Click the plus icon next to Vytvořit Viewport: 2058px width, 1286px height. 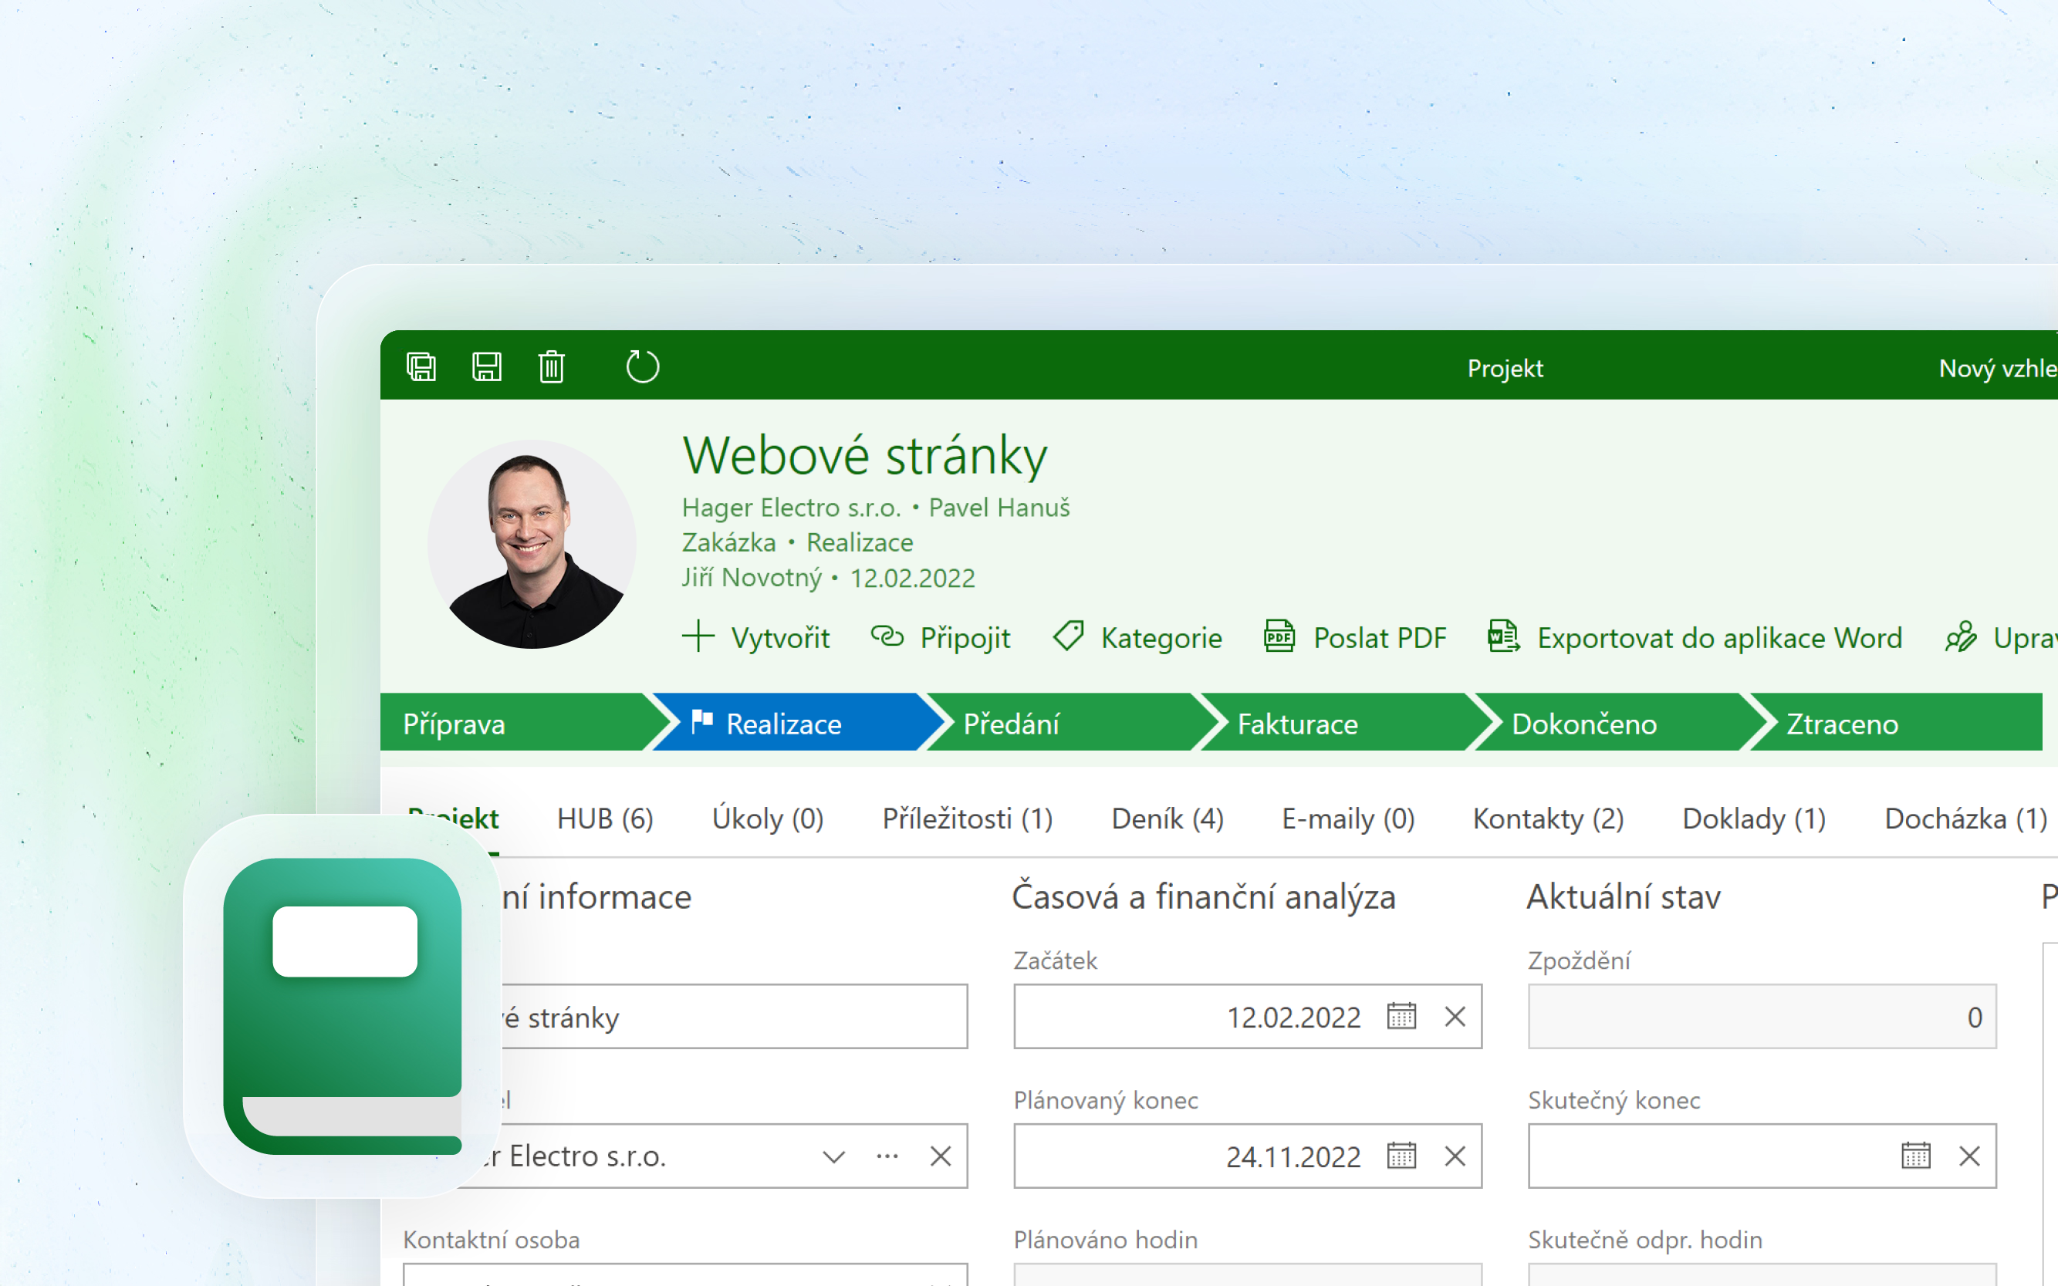(698, 636)
